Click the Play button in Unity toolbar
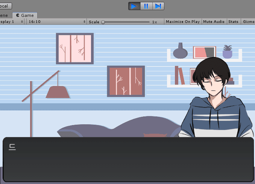 pos(134,6)
